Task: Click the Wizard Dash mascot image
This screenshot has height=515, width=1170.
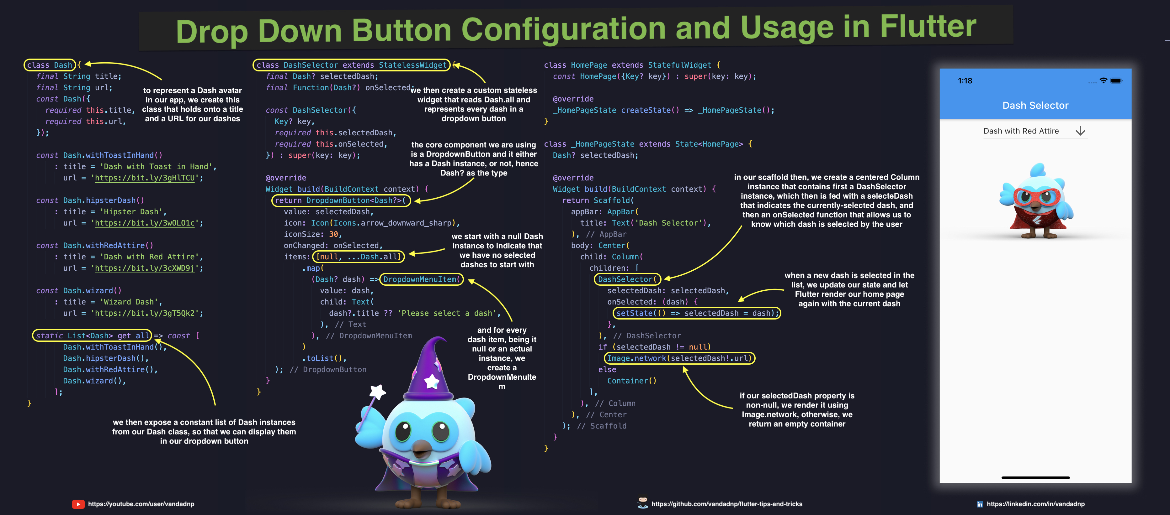Action: (x=425, y=432)
